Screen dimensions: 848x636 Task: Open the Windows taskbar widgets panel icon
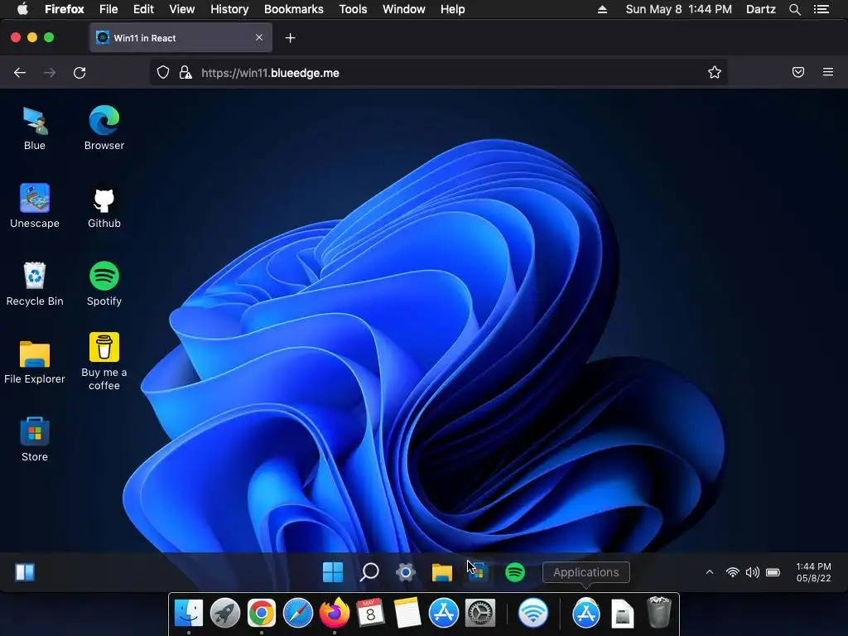(25, 572)
